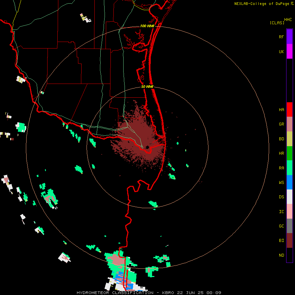Click the 100 NMI range ring label

(x=147, y=26)
